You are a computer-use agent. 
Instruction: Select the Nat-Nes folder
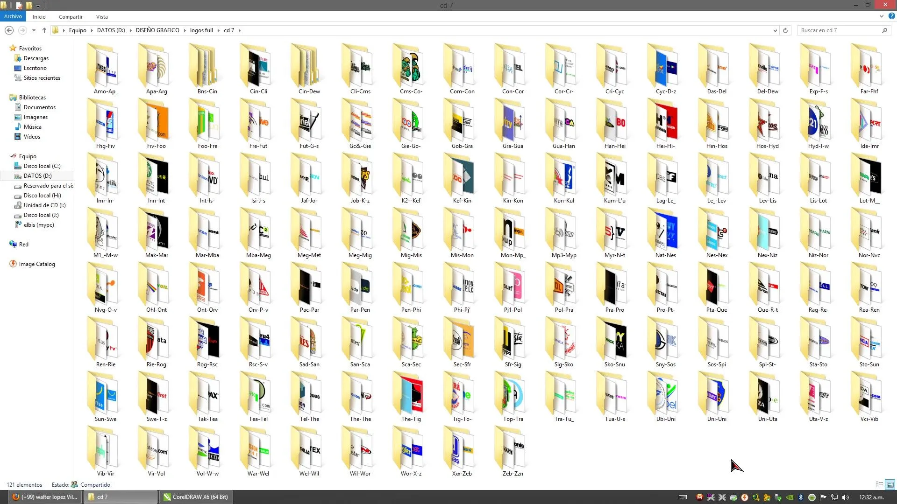(x=666, y=233)
